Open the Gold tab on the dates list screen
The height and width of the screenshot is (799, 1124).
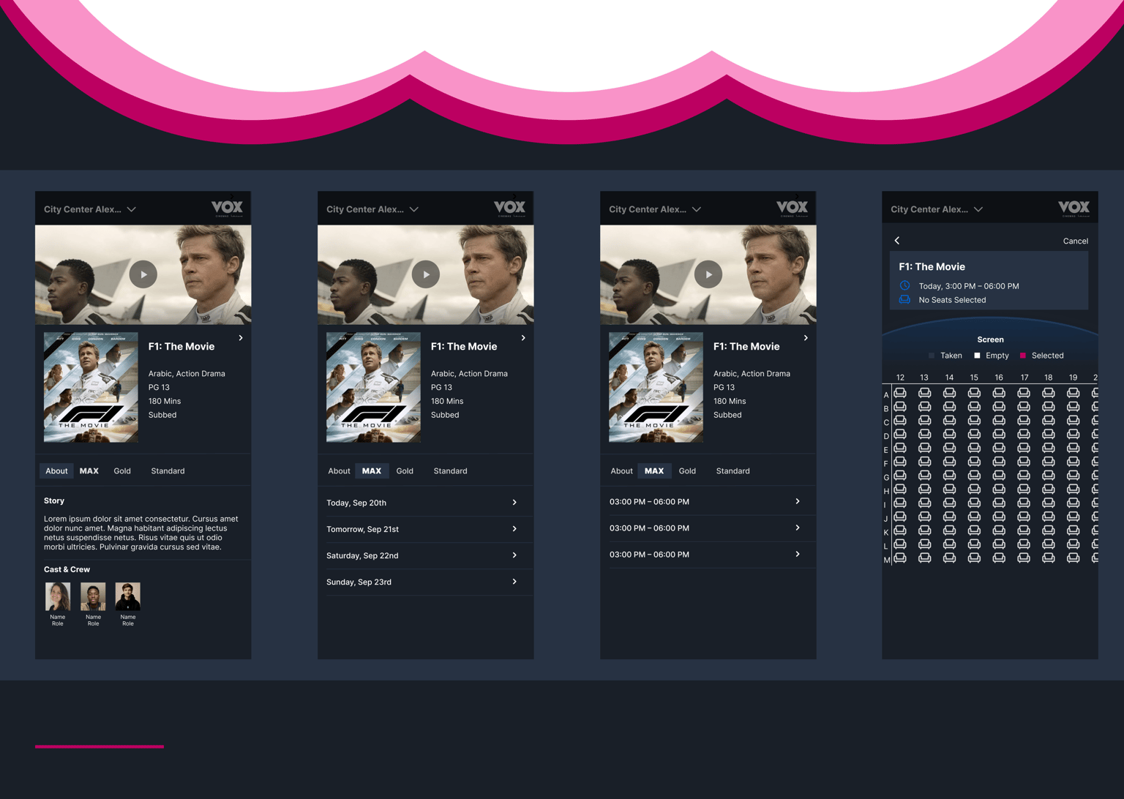click(405, 471)
